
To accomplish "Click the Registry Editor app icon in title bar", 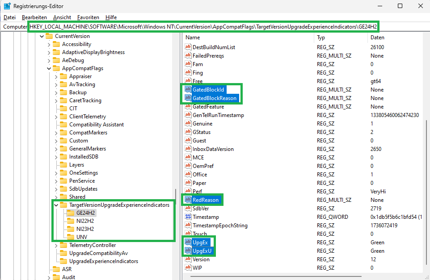I will (x=7, y=6).
